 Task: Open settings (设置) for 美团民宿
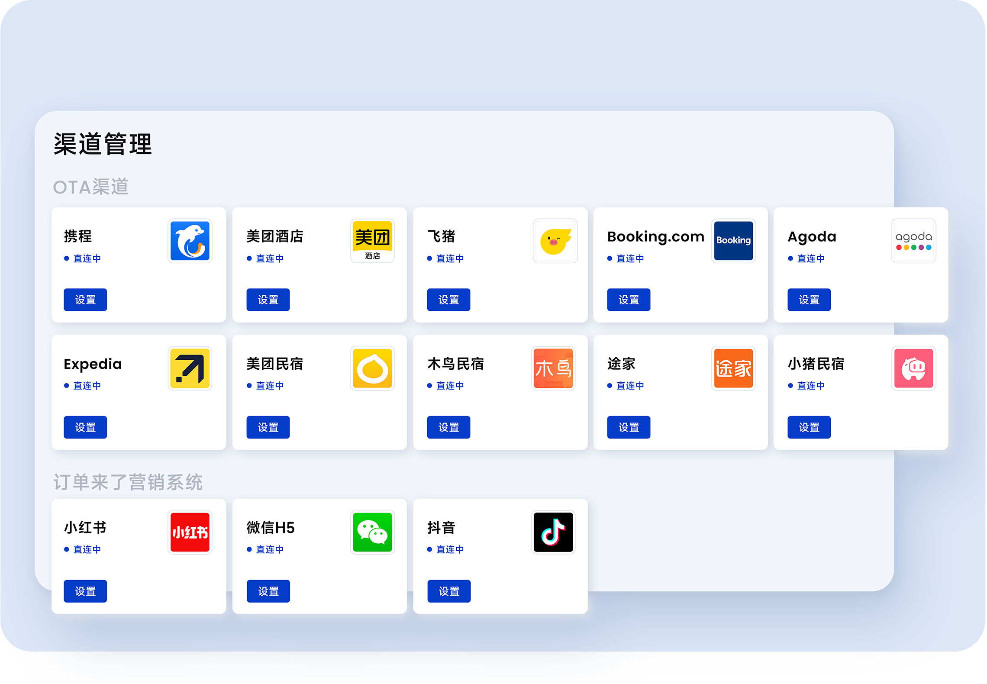point(268,427)
